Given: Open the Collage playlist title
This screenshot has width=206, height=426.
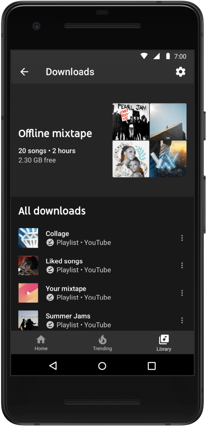Looking at the screenshot, I should (57, 234).
